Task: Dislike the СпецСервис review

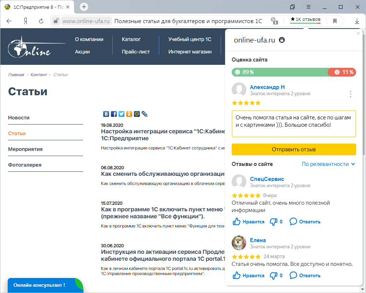Action: pyautogui.click(x=276, y=222)
